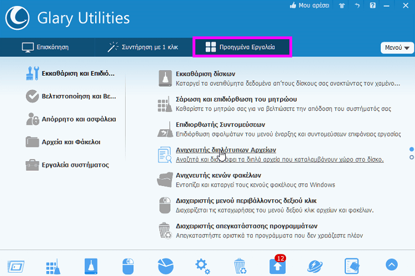
Task: Open the uninstall recycle-bin icon in bottom toolbar
Action: 240,266
